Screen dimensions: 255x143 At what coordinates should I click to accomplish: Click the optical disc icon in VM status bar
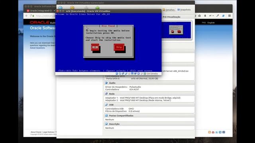pos(120,73)
